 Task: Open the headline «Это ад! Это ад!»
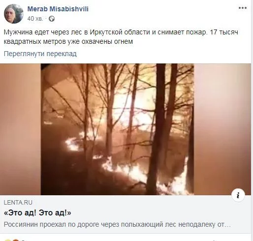[x=37, y=213]
